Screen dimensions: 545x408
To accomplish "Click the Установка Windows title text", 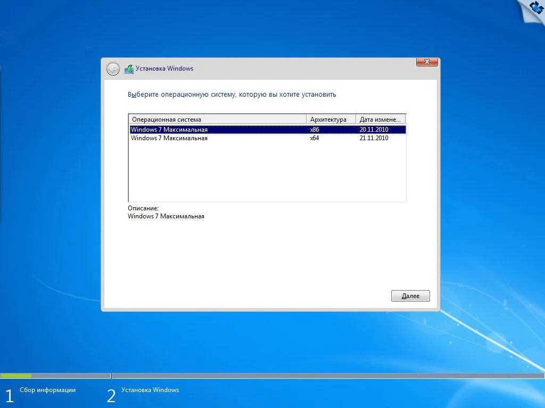I will 164,69.
